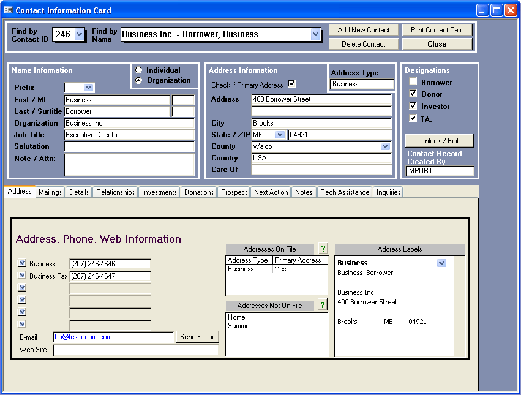Click the arrow icon next to Business Fax
The width and height of the screenshot is (521, 395).
pyautogui.click(x=23, y=276)
